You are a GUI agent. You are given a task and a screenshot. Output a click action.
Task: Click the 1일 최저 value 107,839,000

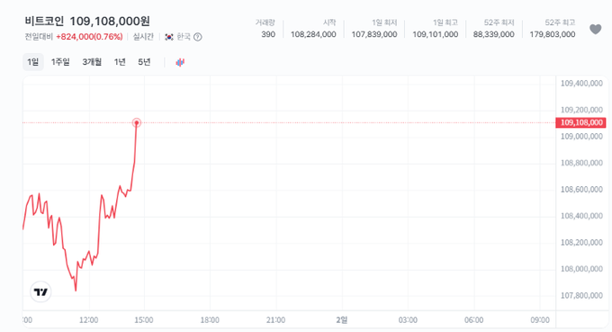[374, 34]
